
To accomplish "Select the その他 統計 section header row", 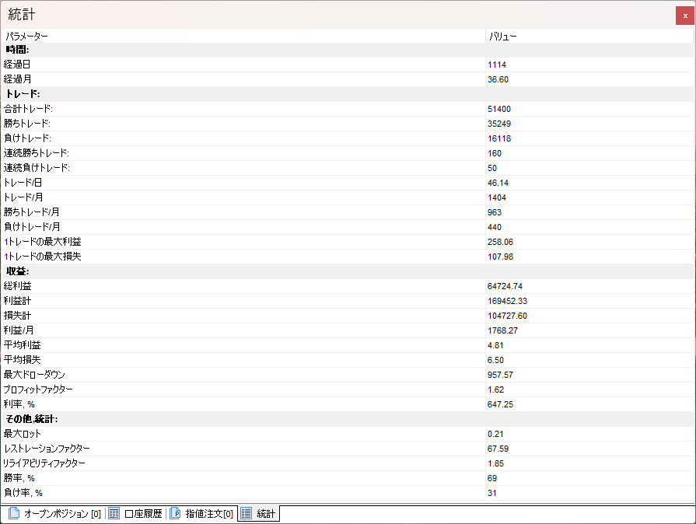I will (32, 419).
